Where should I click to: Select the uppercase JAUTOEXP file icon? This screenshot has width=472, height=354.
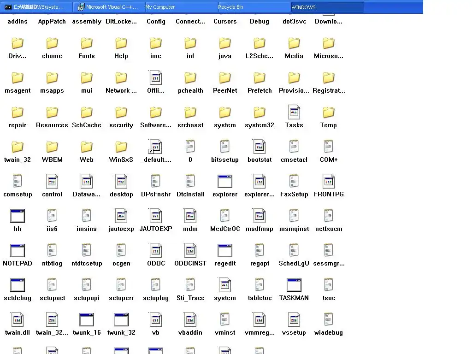click(x=156, y=216)
